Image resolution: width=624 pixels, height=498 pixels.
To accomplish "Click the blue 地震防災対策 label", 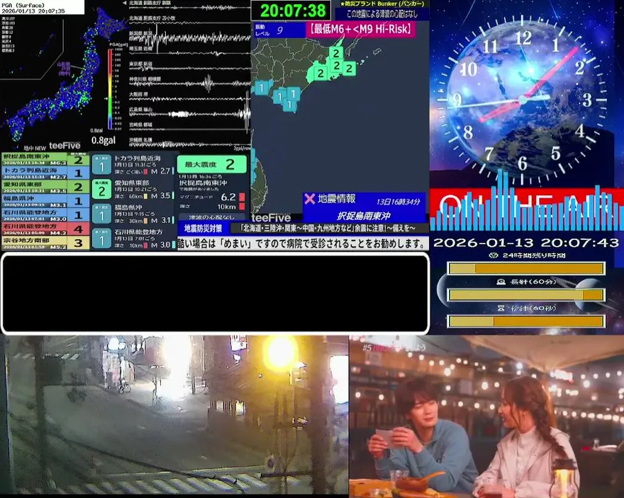I will [x=203, y=228].
